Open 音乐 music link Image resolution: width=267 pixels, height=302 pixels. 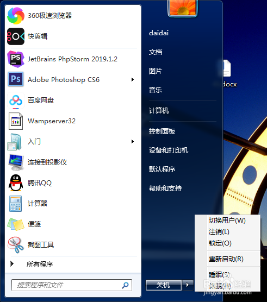pyautogui.click(x=156, y=90)
